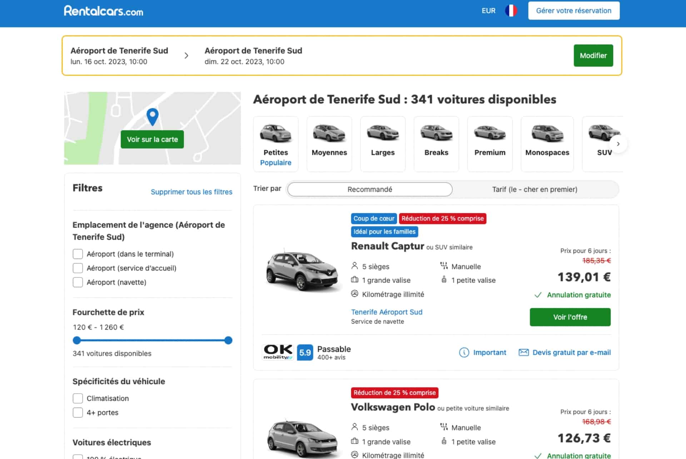Enable the 4+ portes filter
Screen dimensions: 686x459
(x=78, y=413)
